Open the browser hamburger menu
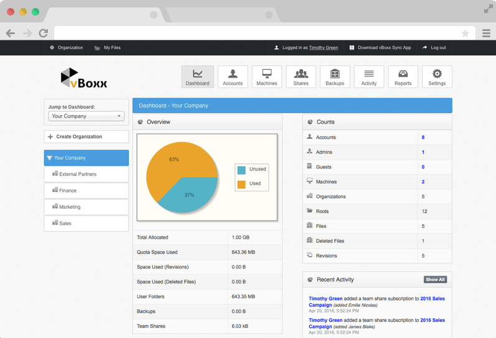The width and height of the screenshot is (496, 338). [486, 33]
